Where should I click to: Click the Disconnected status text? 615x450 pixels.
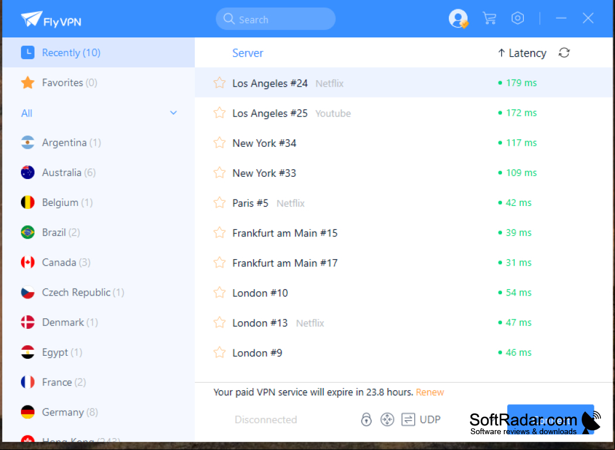[x=266, y=420]
